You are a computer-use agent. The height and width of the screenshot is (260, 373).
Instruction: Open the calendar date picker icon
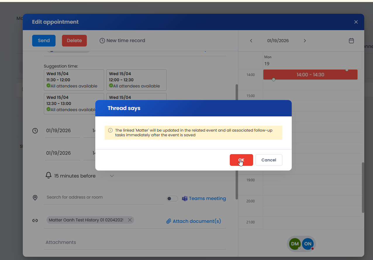351,41
